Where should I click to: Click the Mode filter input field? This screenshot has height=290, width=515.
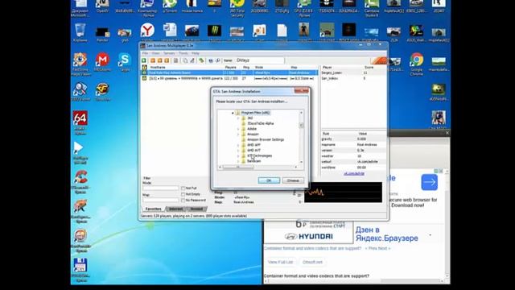[x=161, y=188]
